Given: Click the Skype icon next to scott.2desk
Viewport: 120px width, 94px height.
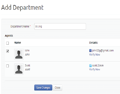Looking at the screenshot, I should coord(90,66).
